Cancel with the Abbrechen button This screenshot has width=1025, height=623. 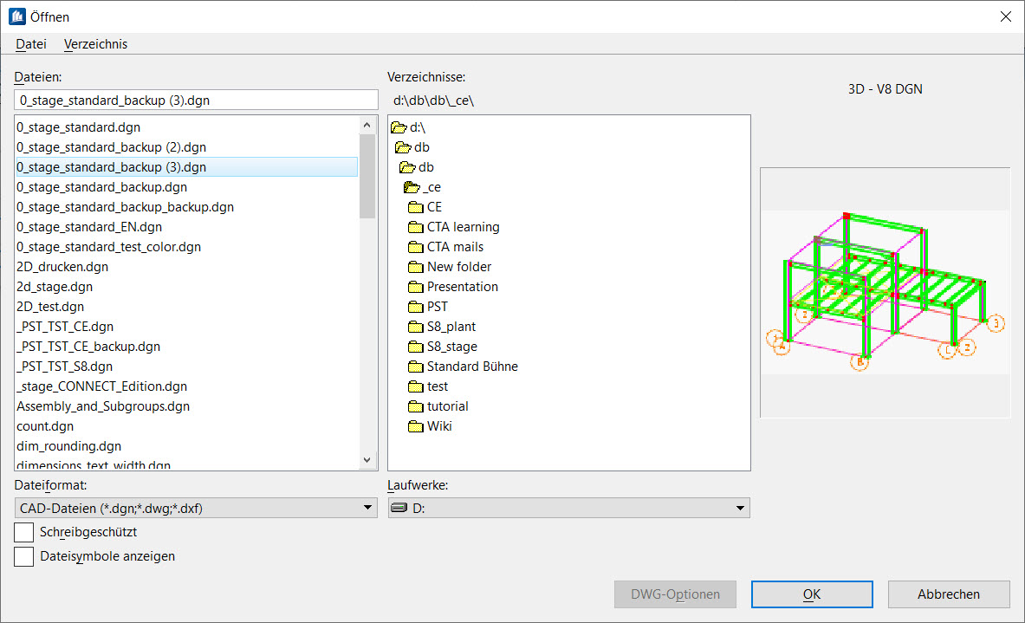[x=949, y=594]
